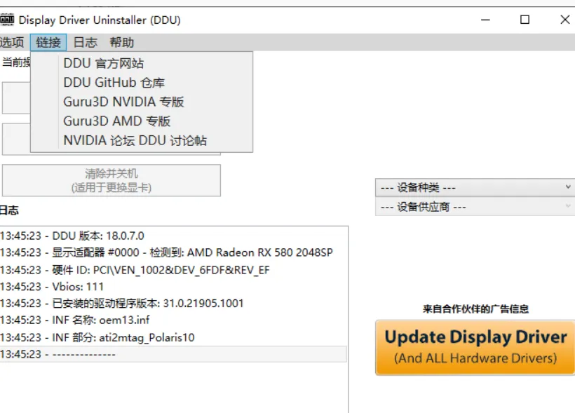
Task: Select the dashed separator log line
Action: 173,354
